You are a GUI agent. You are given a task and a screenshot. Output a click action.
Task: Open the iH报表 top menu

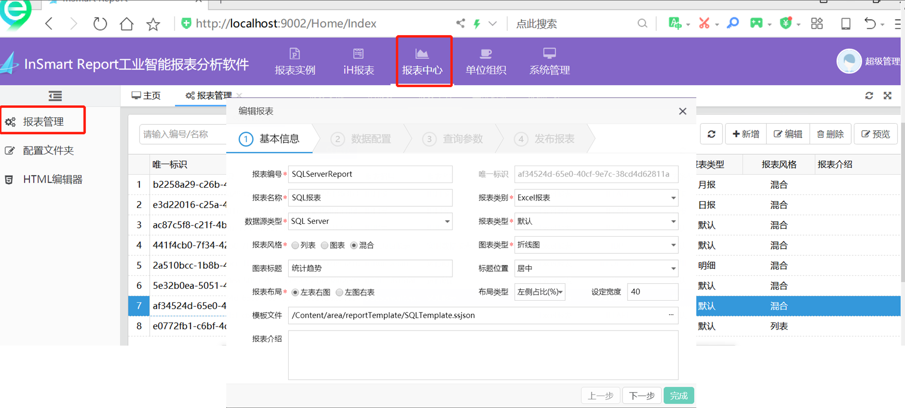point(358,61)
